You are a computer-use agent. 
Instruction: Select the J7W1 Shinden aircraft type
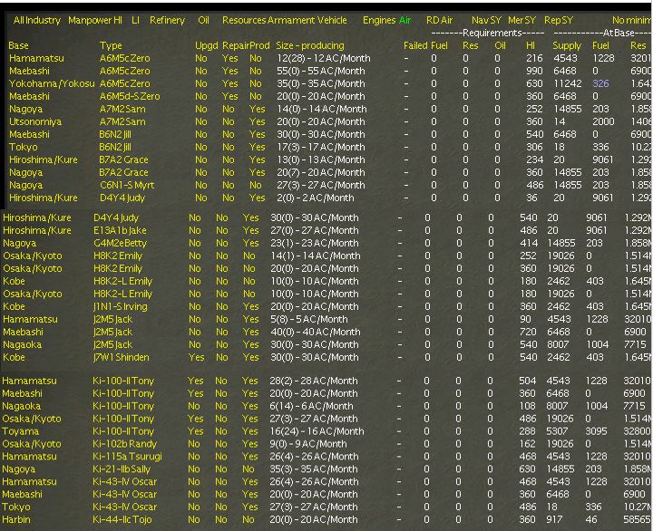[x=122, y=357]
